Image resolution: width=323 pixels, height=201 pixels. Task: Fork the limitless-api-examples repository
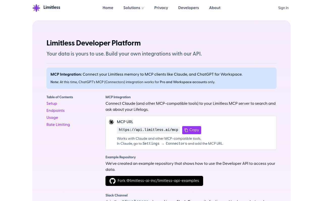(154, 181)
